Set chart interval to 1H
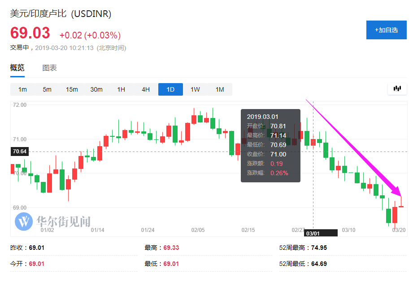The height and width of the screenshot is (282, 413). (x=121, y=89)
